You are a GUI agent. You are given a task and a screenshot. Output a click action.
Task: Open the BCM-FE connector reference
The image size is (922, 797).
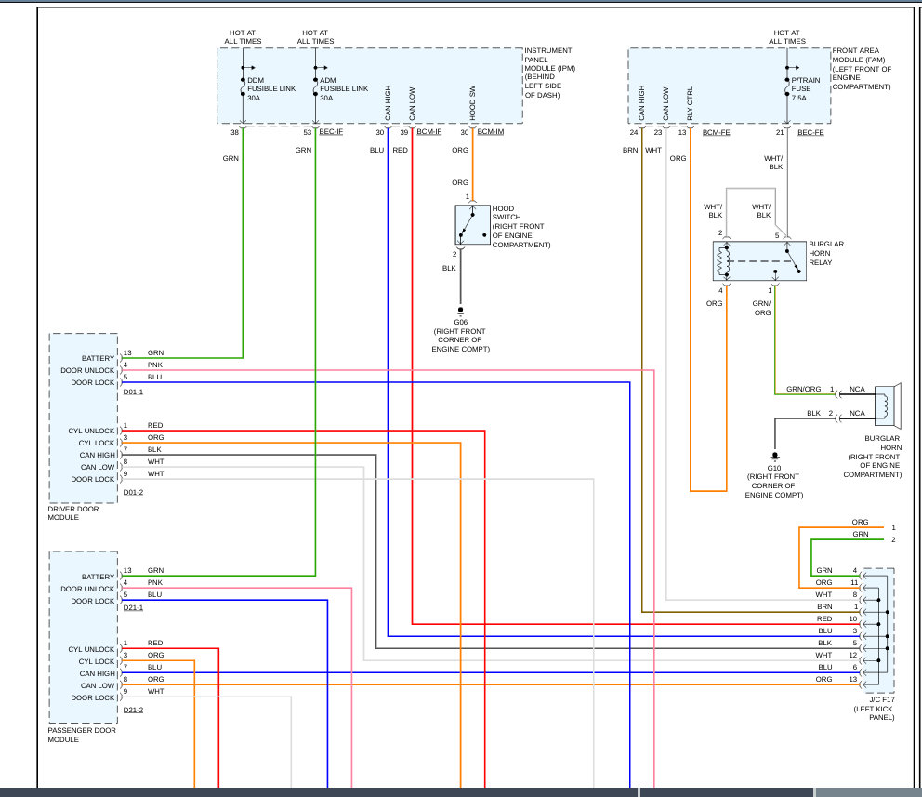click(x=717, y=132)
